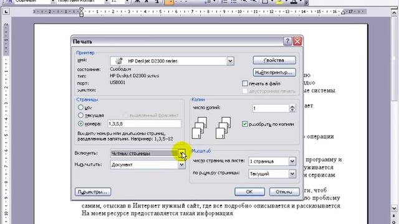
Task: Click the vertical scrollbar thumb of the document
Action: 394,58
